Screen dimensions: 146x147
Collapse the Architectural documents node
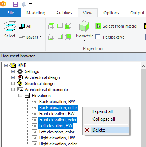tap(13, 90)
